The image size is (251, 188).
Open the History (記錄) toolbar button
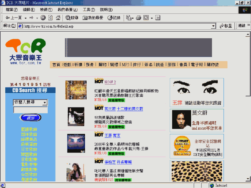click(x=114, y=18)
